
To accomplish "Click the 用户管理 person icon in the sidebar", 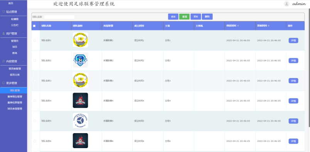I will click(3, 34).
